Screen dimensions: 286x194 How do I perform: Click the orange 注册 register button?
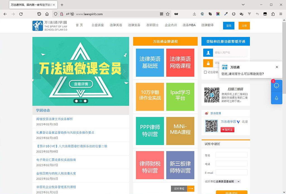tap(244, 25)
